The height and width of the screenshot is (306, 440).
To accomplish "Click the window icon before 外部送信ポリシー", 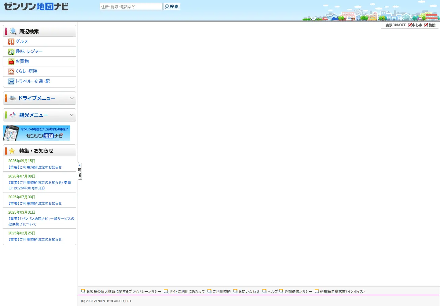I will click(x=281, y=291).
